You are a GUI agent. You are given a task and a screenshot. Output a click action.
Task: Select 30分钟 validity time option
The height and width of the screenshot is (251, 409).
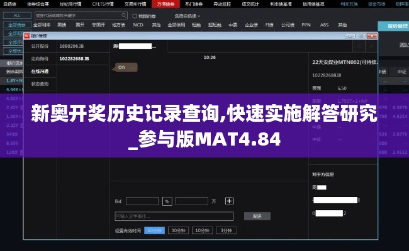(179, 230)
